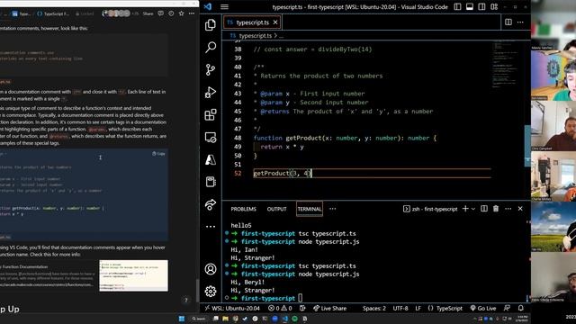This screenshot has height=324, width=576.
Task: Open the Accounts menu icon
Action: tap(211, 269)
